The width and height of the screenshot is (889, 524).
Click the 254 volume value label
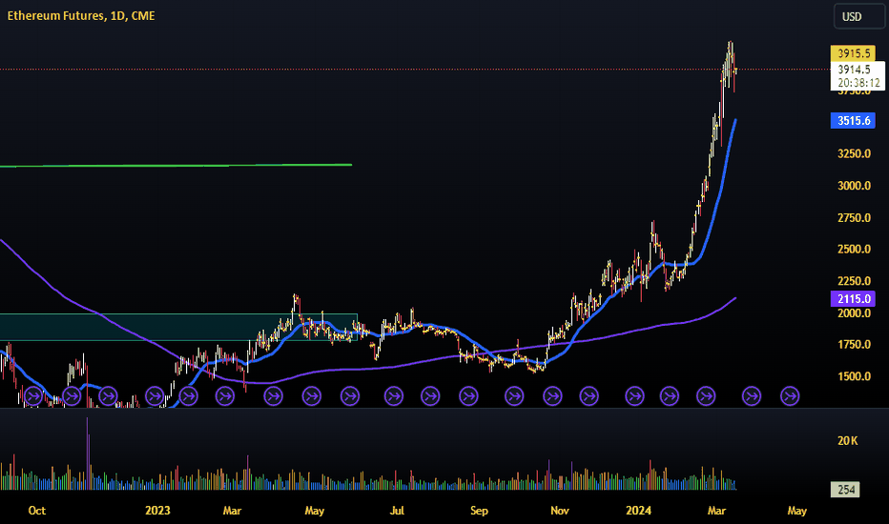(845, 490)
